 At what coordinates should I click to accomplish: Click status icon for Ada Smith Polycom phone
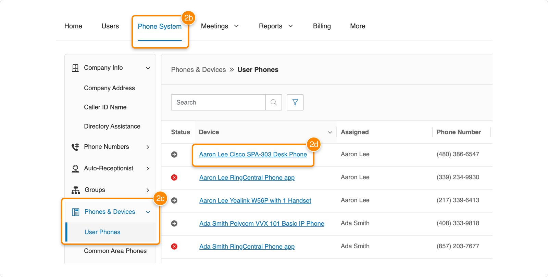174,223
